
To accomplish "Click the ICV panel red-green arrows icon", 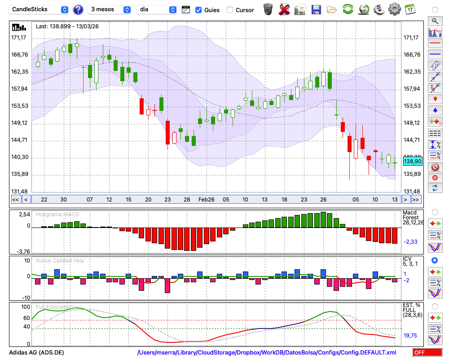I will point(435,271).
